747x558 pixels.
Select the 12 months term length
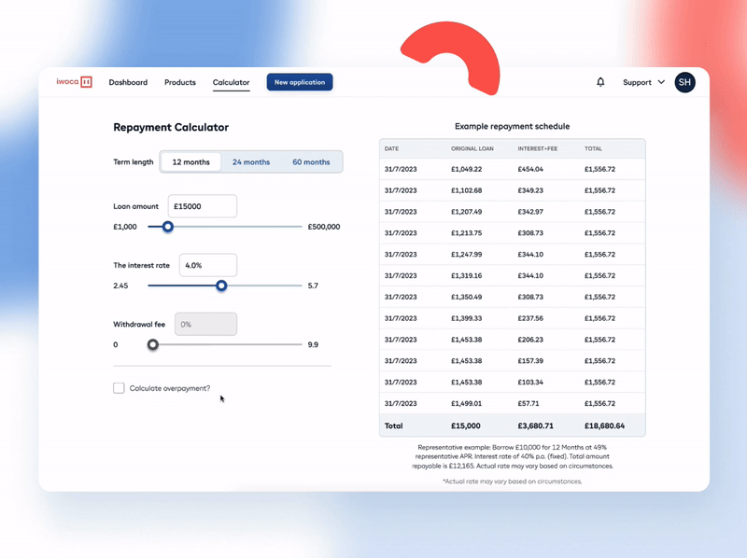pos(190,161)
